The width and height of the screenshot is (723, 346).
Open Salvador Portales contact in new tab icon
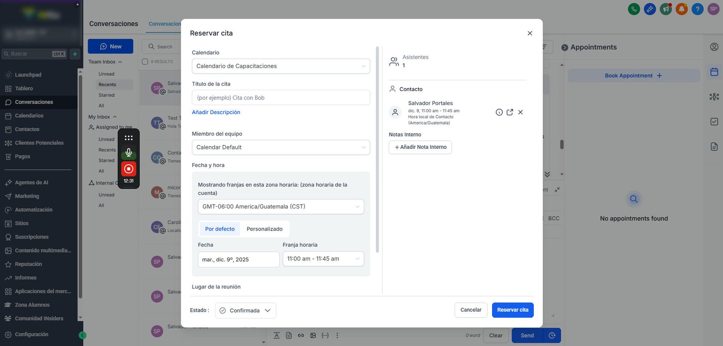(x=510, y=112)
